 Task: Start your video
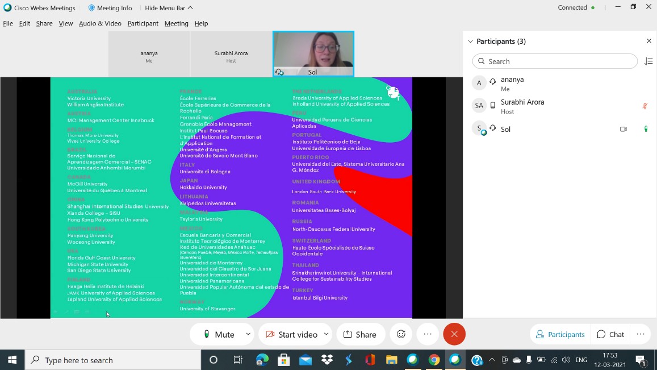pos(292,334)
